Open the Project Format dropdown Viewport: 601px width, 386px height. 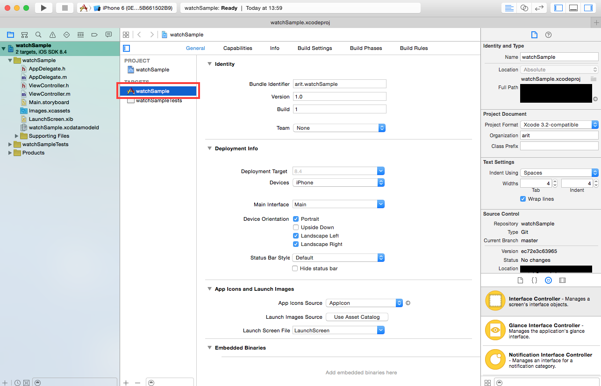click(559, 125)
